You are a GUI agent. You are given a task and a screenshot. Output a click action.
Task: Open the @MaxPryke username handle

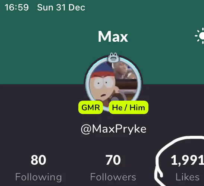pyautogui.click(x=114, y=129)
